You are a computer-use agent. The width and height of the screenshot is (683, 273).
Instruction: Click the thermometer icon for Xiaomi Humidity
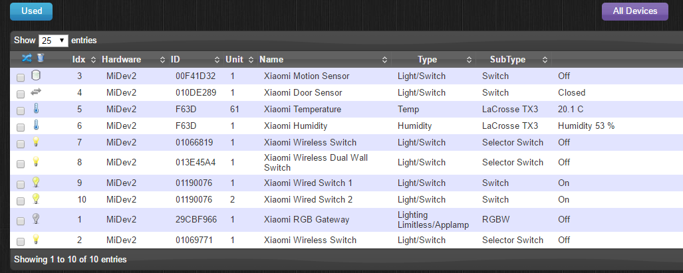click(x=37, y=125)
